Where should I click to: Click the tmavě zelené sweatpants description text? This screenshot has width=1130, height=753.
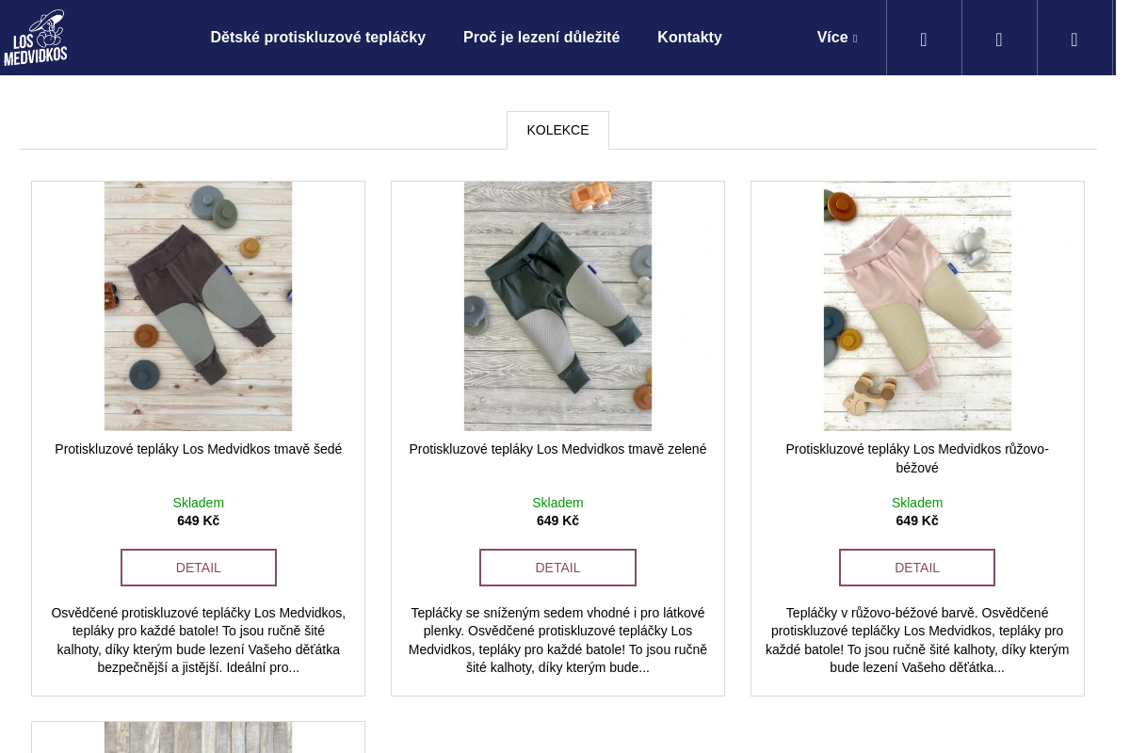tap(557, 640)
